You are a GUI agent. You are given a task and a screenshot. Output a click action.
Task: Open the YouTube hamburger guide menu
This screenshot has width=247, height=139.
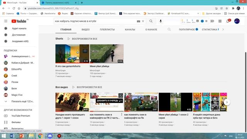pos(6,21)
